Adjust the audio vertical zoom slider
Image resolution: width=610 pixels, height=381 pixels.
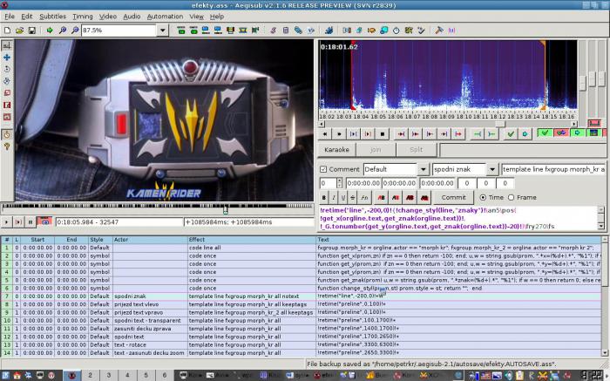[592, 79]
